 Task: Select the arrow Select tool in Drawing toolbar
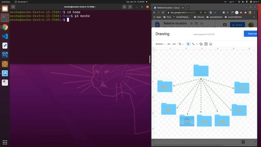click(x=188, y=44)
